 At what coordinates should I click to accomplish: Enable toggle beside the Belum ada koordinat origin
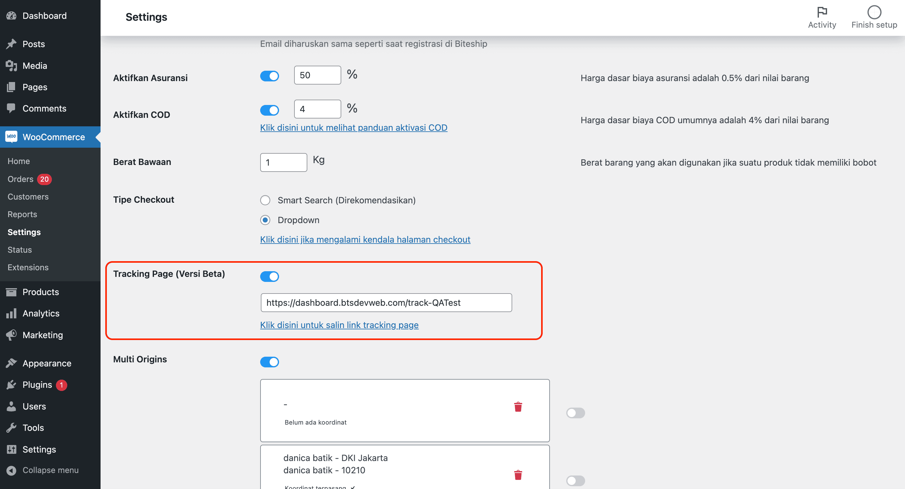[575, 413]
